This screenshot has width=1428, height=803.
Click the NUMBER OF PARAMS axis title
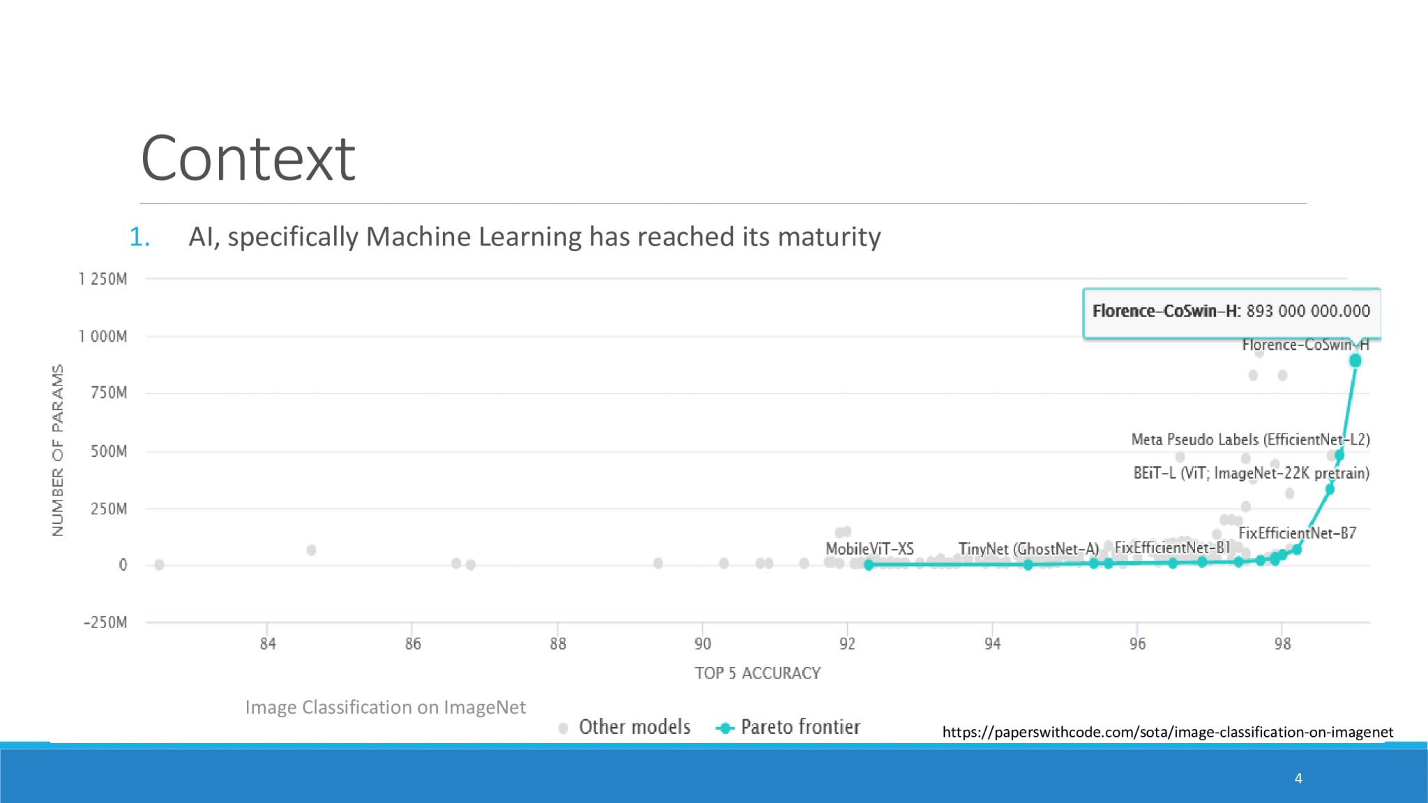tap(58, 450)
